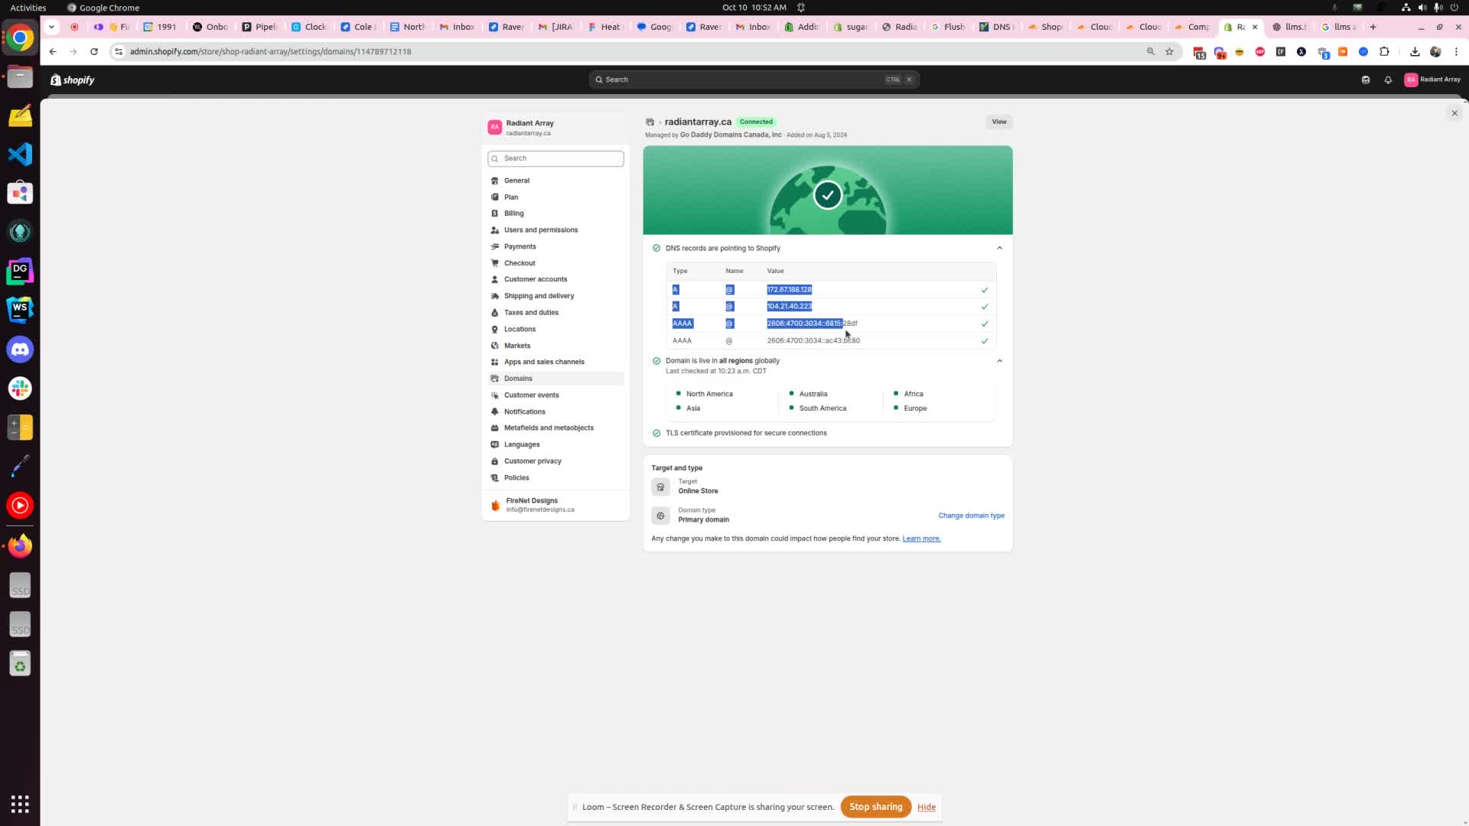Viewport: 1469px width, 826px height.
Task: Click the Domain type icon
Action: pos(660,515)
